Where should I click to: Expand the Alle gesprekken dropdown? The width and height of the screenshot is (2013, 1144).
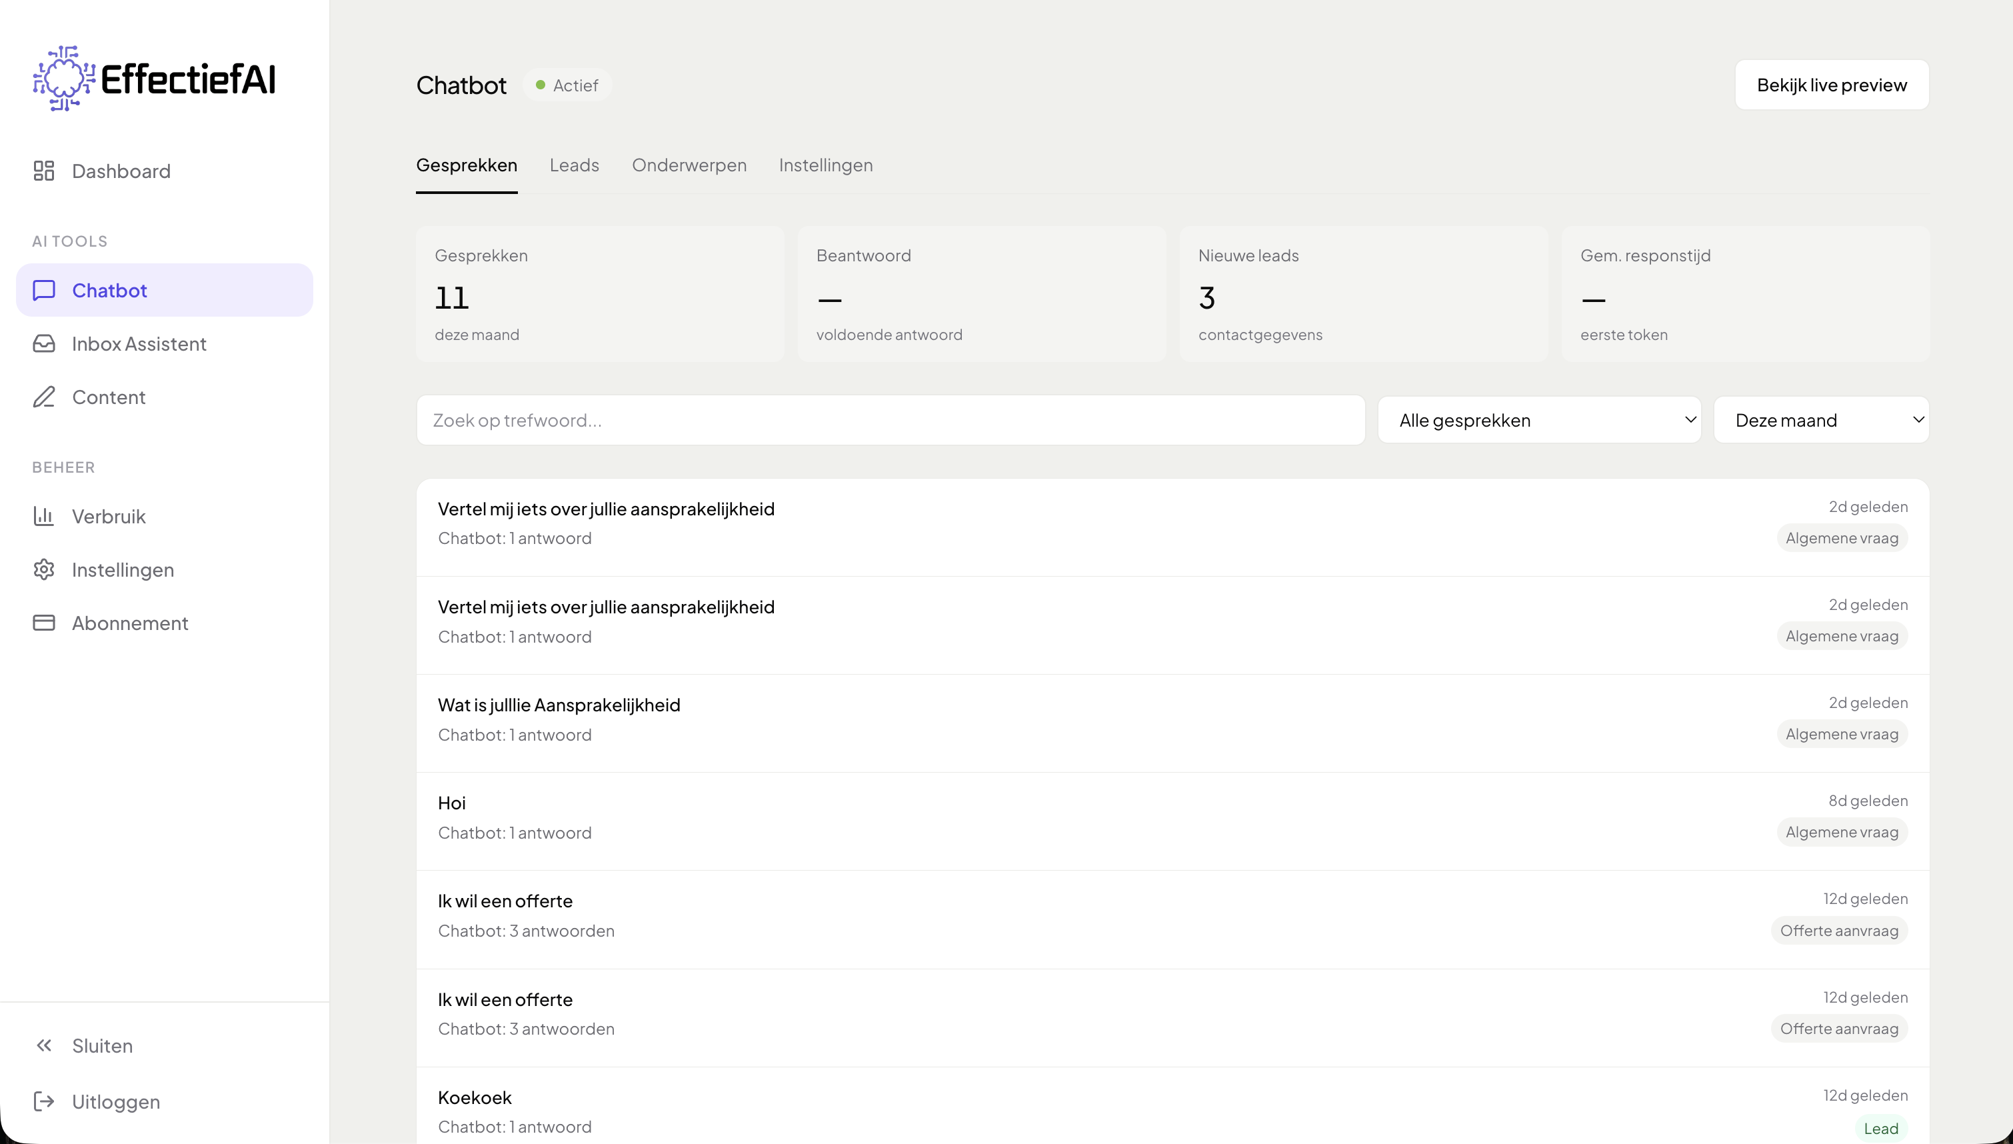pos(1538,421)
